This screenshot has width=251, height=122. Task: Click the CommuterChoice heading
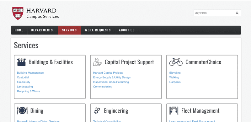[x=203, y=62]
